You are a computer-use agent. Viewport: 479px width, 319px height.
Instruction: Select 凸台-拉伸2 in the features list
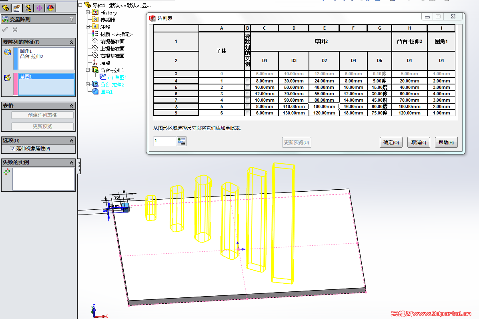tap(32, 56)
